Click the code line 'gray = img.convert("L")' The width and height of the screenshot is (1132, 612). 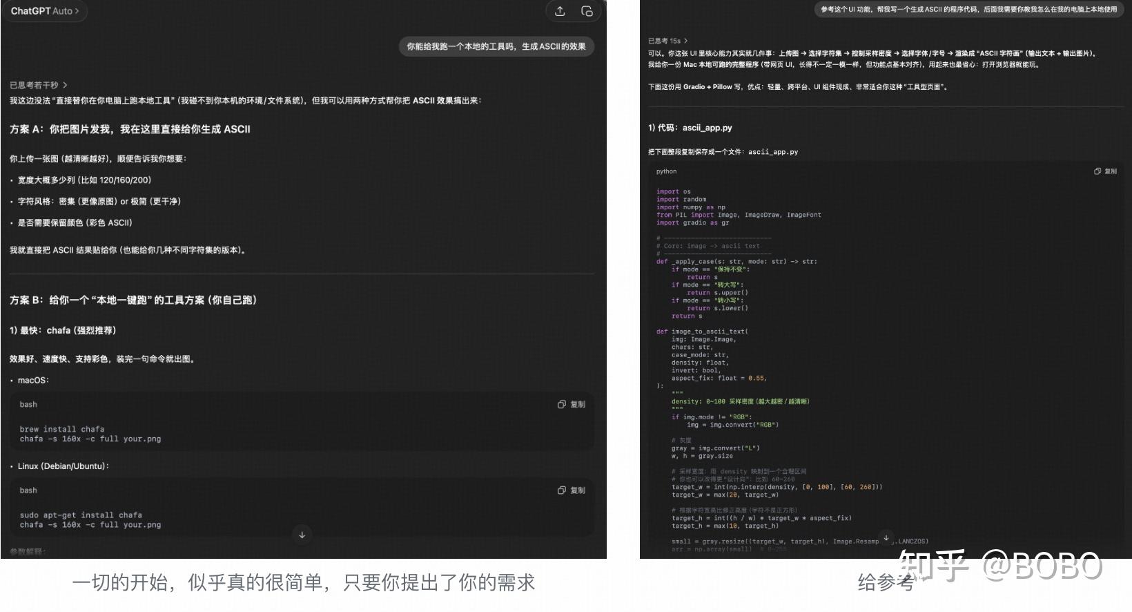pos(716,448)
